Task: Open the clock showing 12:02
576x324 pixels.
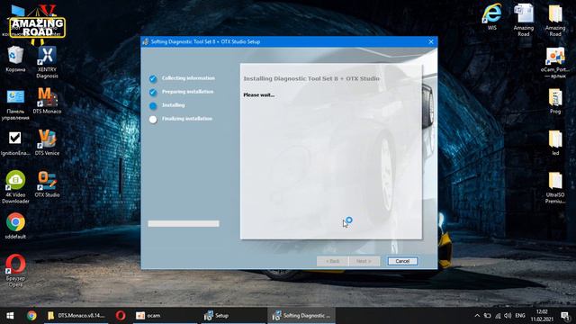Action: (x=542, y=316)
